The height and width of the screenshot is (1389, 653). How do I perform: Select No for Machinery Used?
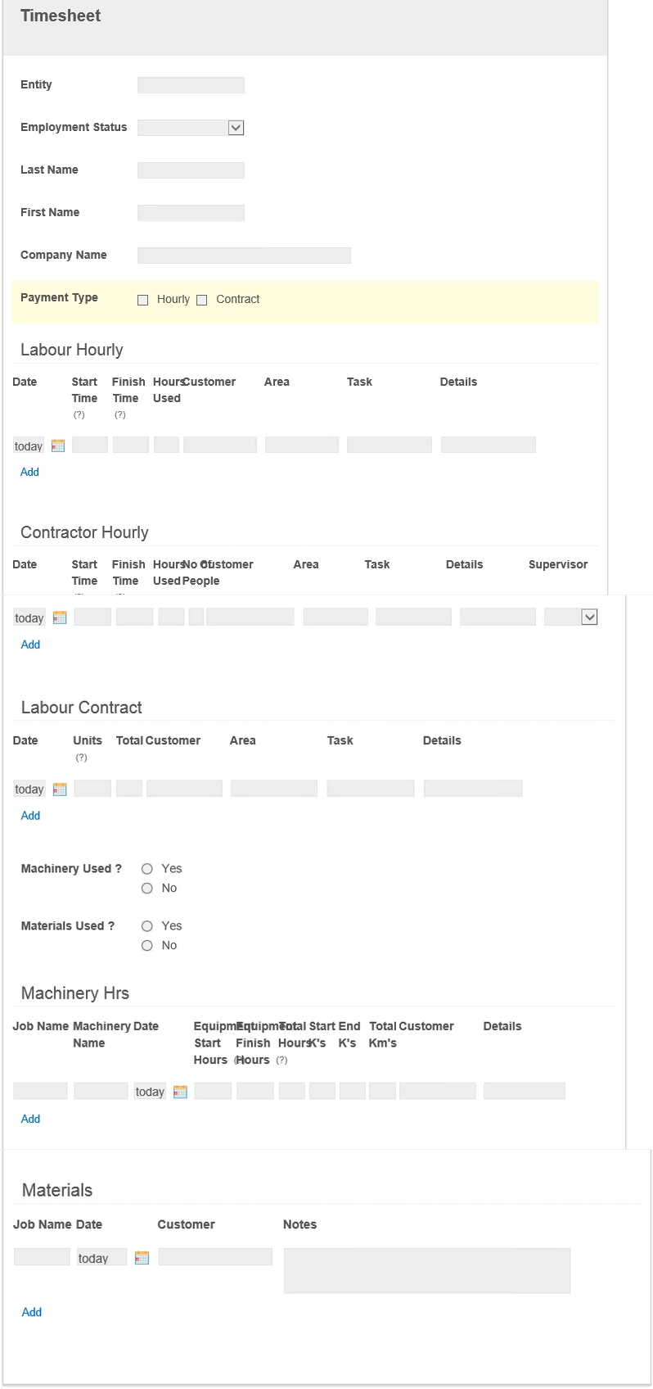(x=147, y=889)
